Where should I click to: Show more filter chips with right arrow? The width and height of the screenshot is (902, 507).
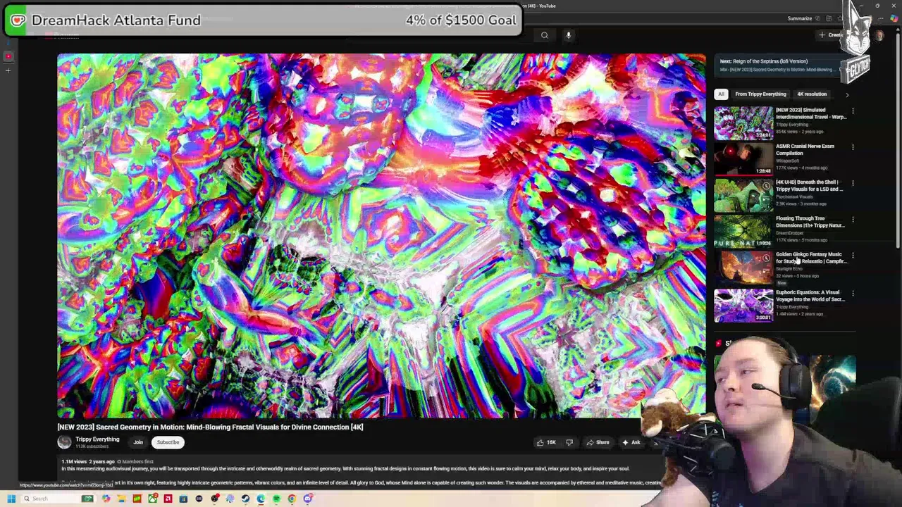(x=847, y=94)
